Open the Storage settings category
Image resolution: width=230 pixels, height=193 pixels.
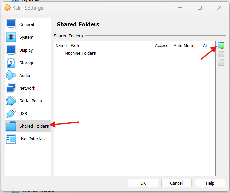28,63
